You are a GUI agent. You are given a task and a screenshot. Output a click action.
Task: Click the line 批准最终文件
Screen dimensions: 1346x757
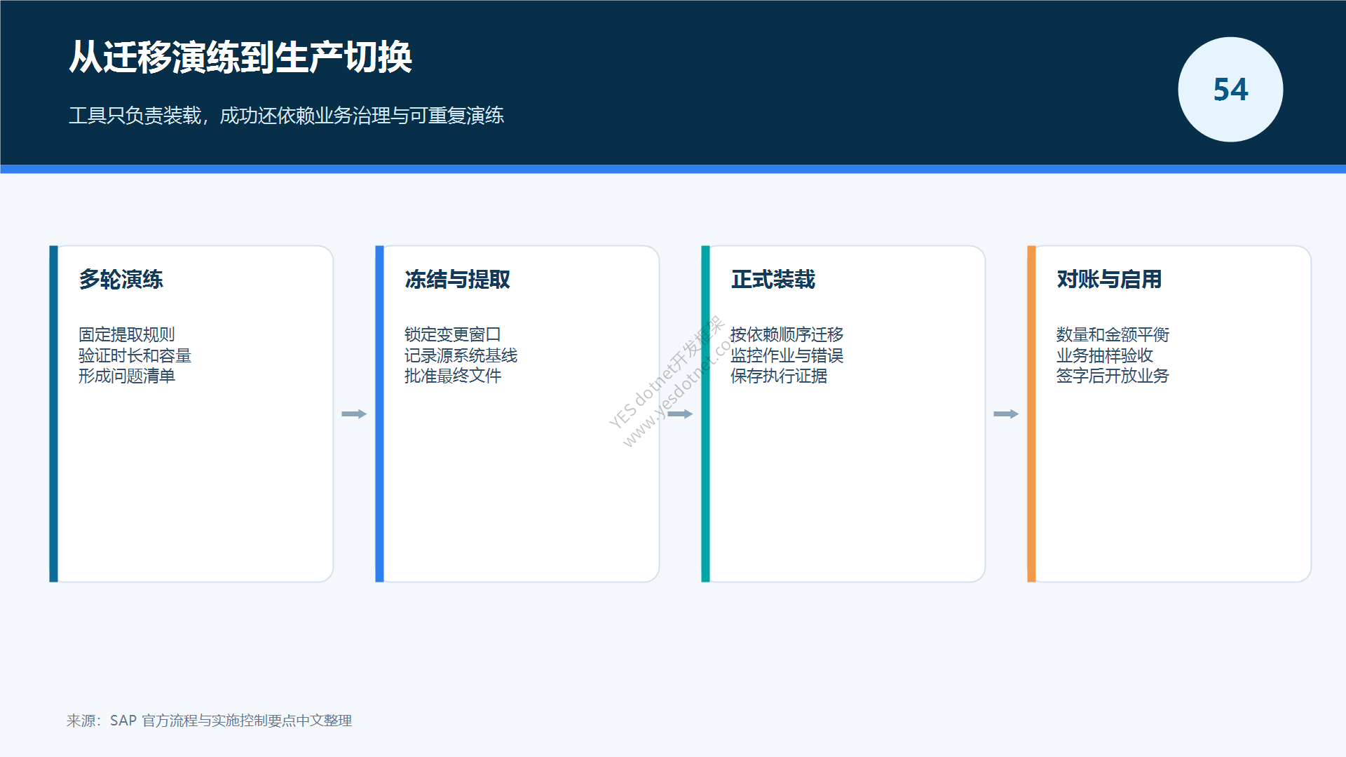[x=453, y=376]
